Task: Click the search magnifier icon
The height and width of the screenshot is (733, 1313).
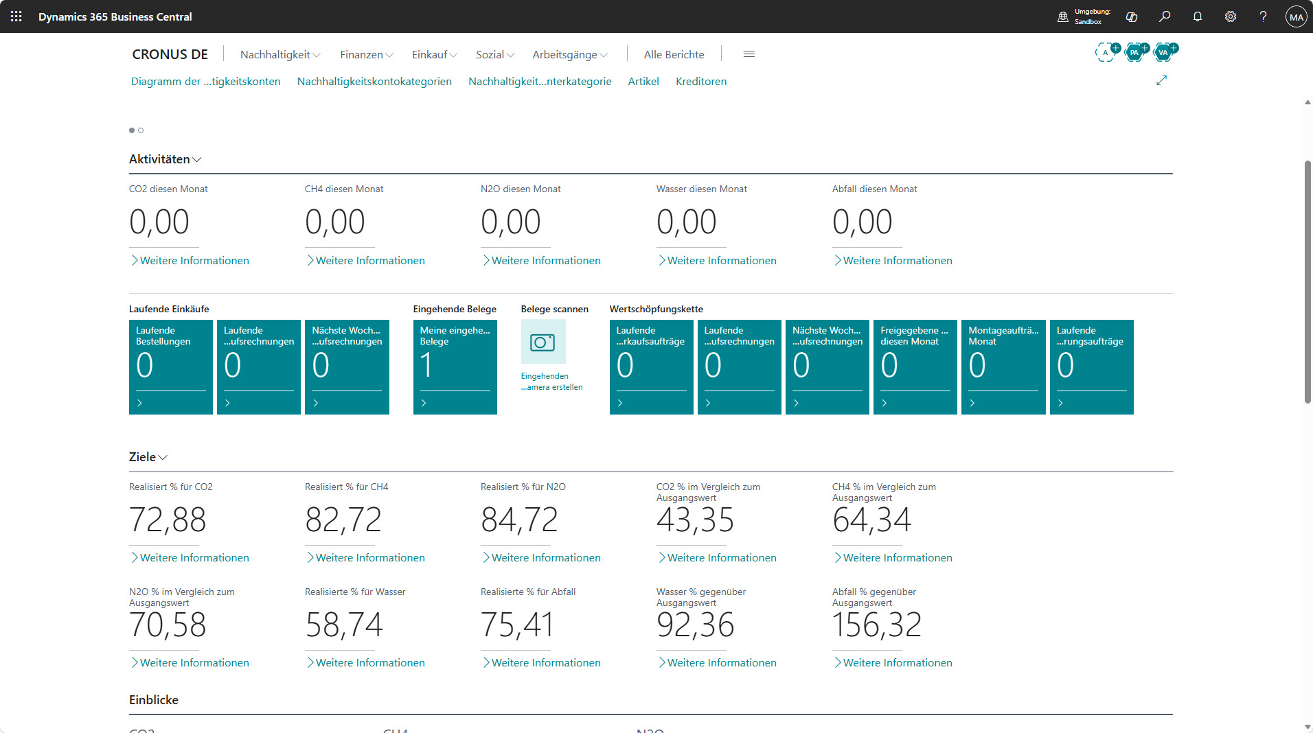Action: [x=1165, y=16]
